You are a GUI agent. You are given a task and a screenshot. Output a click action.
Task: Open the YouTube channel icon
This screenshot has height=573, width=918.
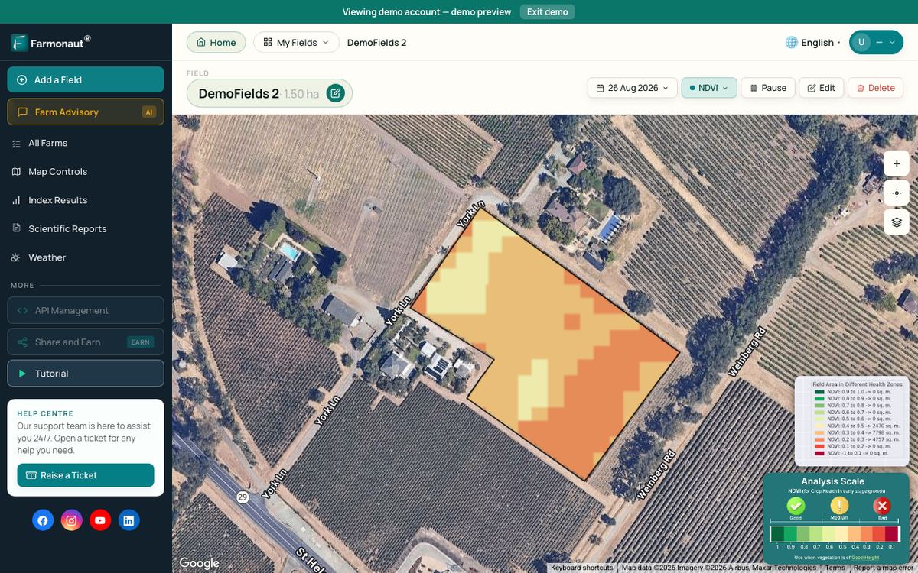click(100, 520)
